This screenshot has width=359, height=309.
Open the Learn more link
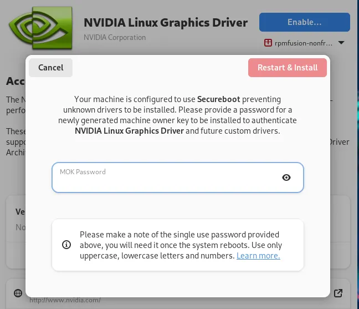(x=258, y=256)
